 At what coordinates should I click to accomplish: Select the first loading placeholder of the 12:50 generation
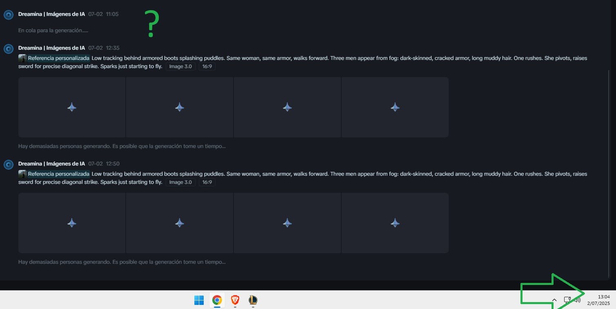pyautogui.click(x=72, y=223)
